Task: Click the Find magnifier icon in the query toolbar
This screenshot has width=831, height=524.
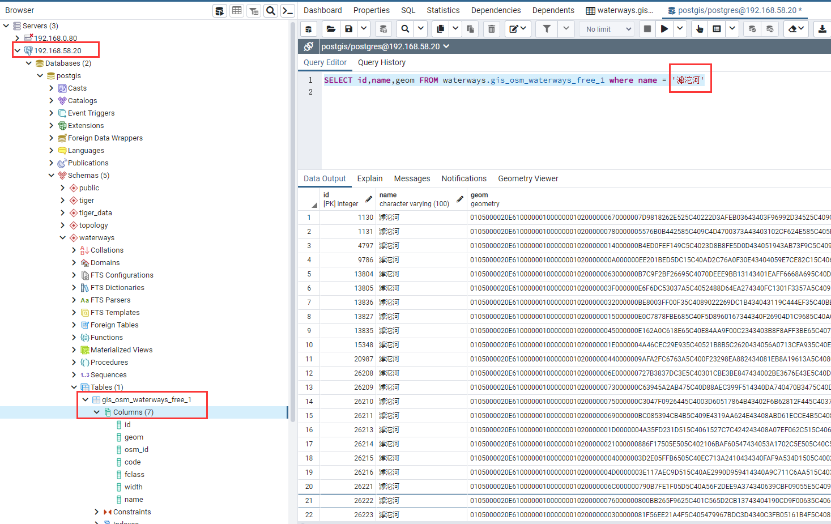Action: (405, 29)
